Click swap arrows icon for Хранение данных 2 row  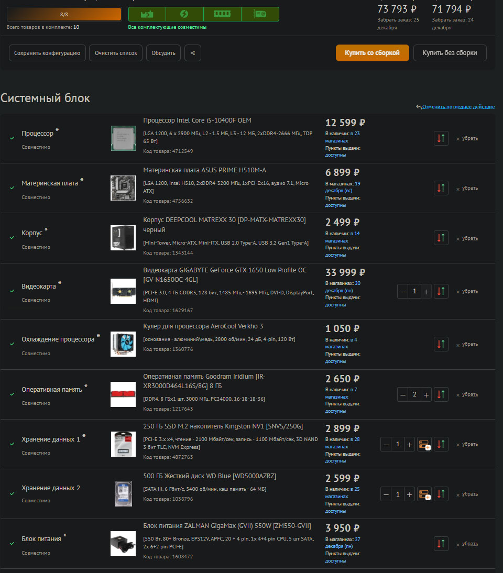[441, 494]
